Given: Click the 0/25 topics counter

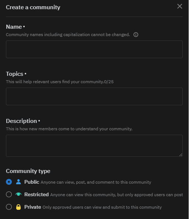Looking at the screenshot, I should click(x=109, y=82).
